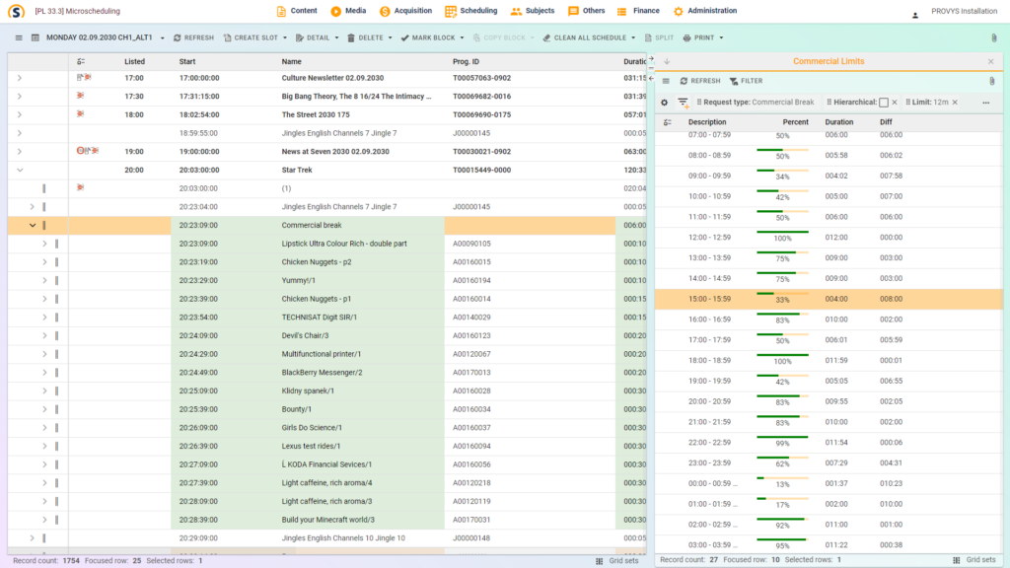The image size is (1010, 568).
Task: Click paperclip icon in Commercial Limits toolbar
Action: tap(992, 81)
